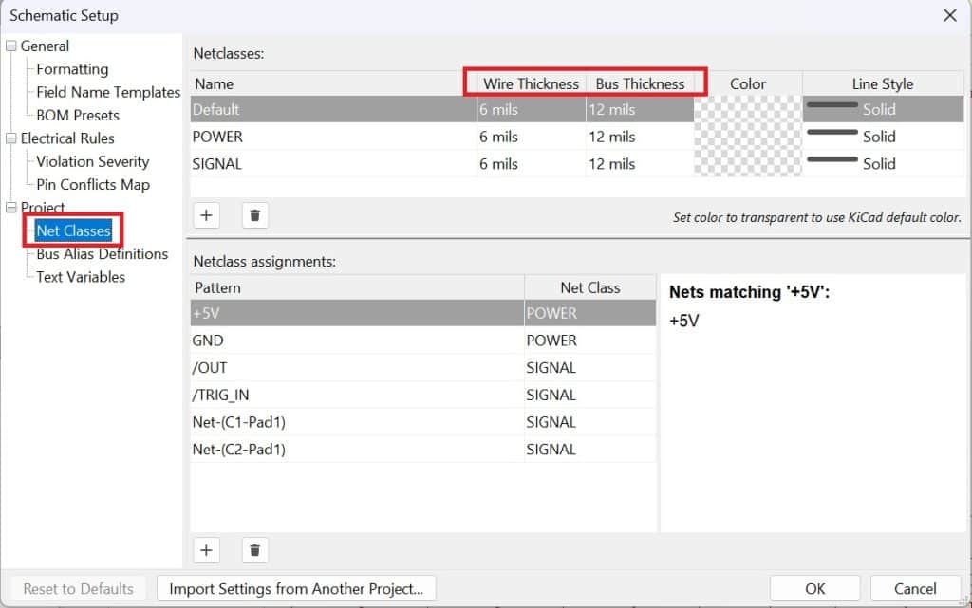Add a new netclass with plus button

point(206,215)
